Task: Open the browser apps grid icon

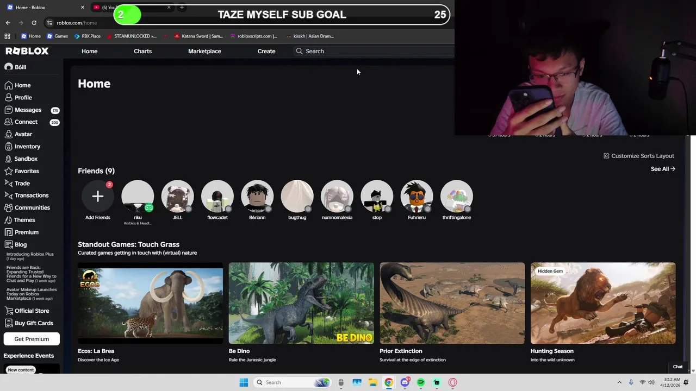Action: 7,36
